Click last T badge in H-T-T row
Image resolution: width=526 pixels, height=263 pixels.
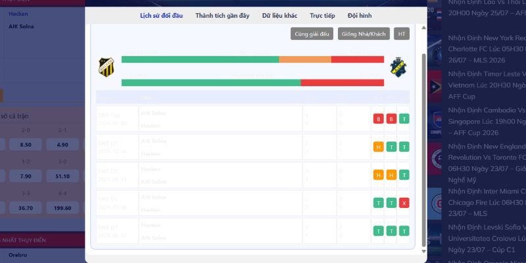click(x=404, y=147)
